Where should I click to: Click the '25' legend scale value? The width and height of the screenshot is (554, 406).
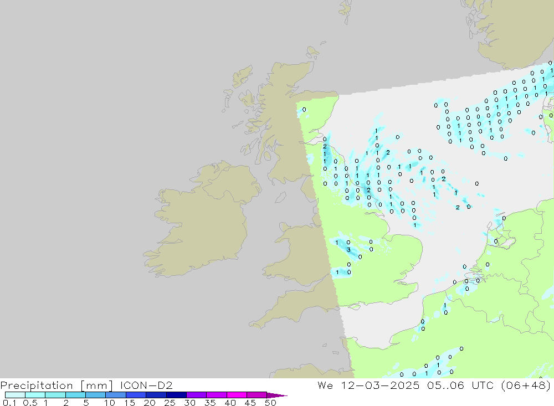pos(170,403)
